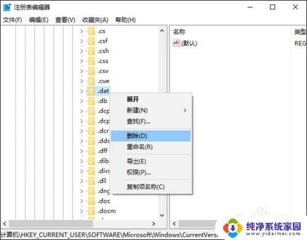
Task: Click the folder icon of .dff key
Action: [91, 151]
